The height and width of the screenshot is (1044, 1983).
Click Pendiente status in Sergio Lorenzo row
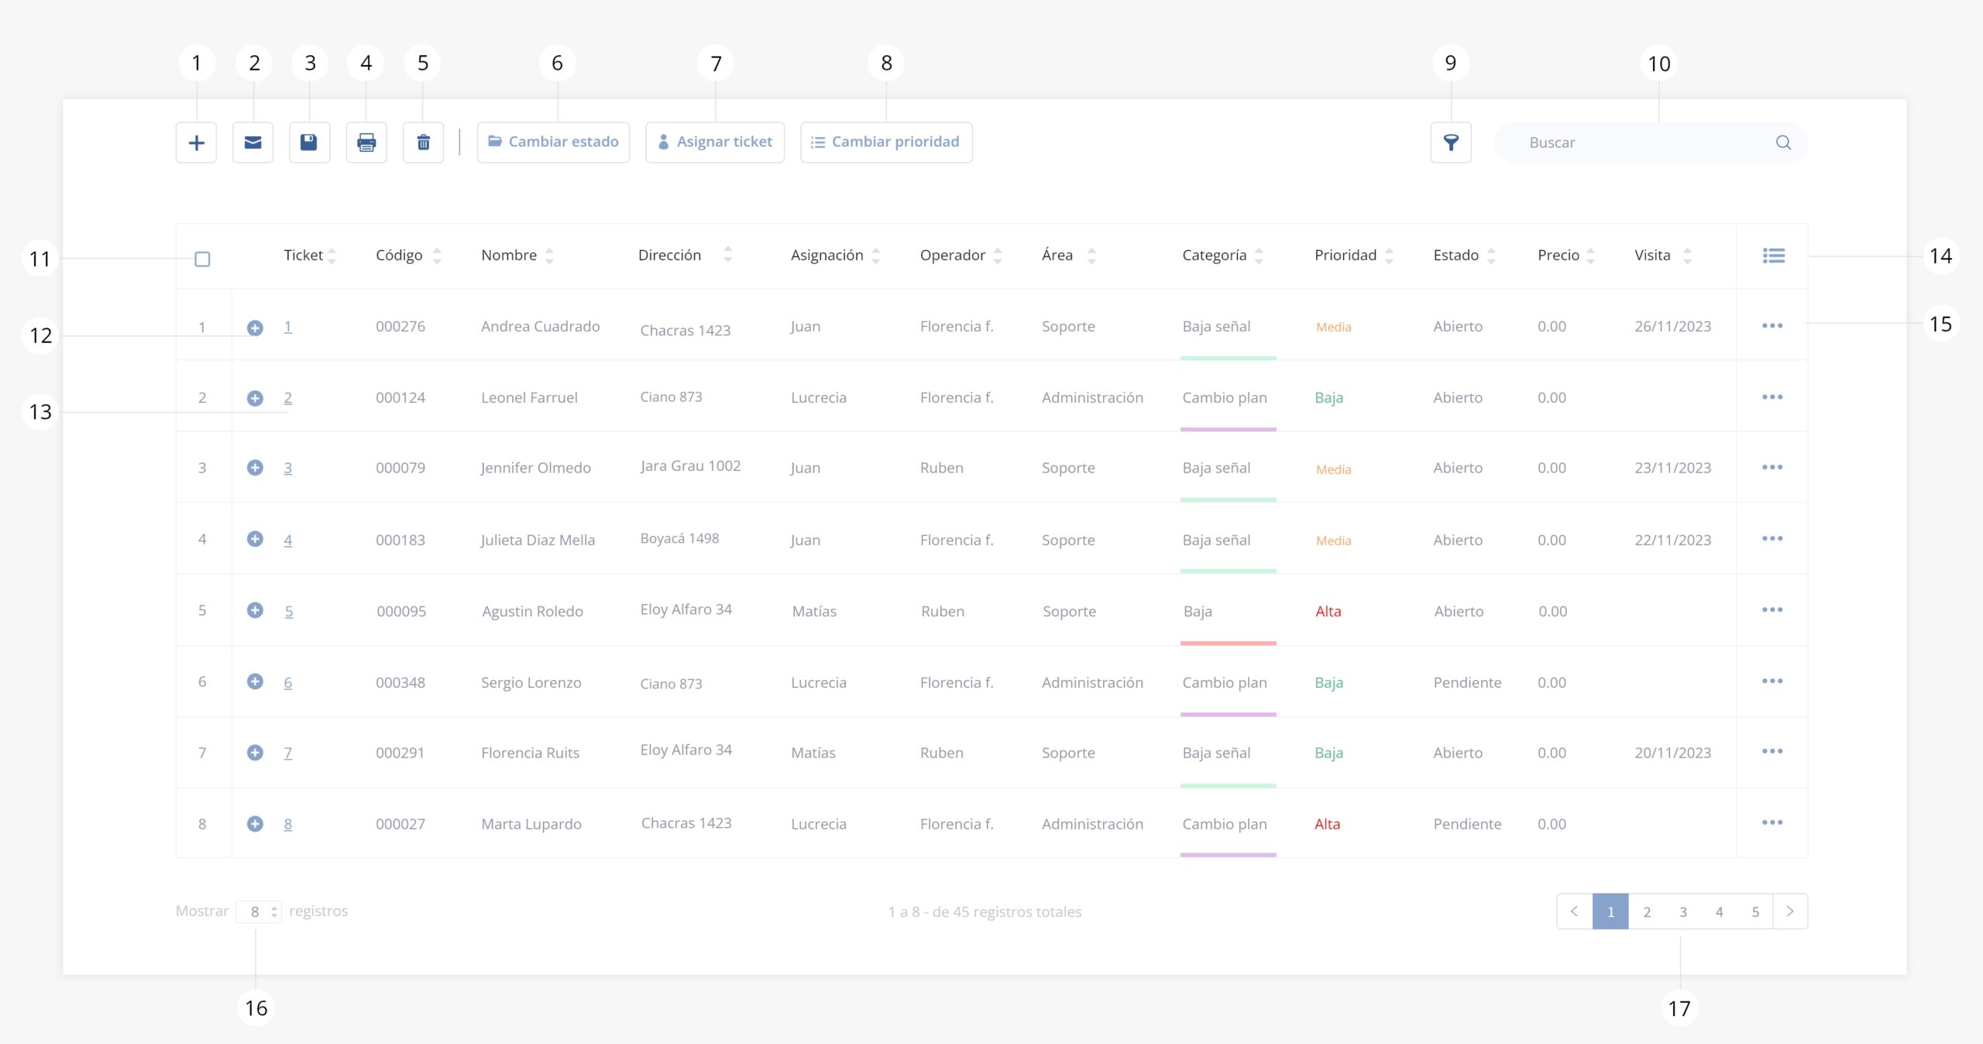point(1467,682)
